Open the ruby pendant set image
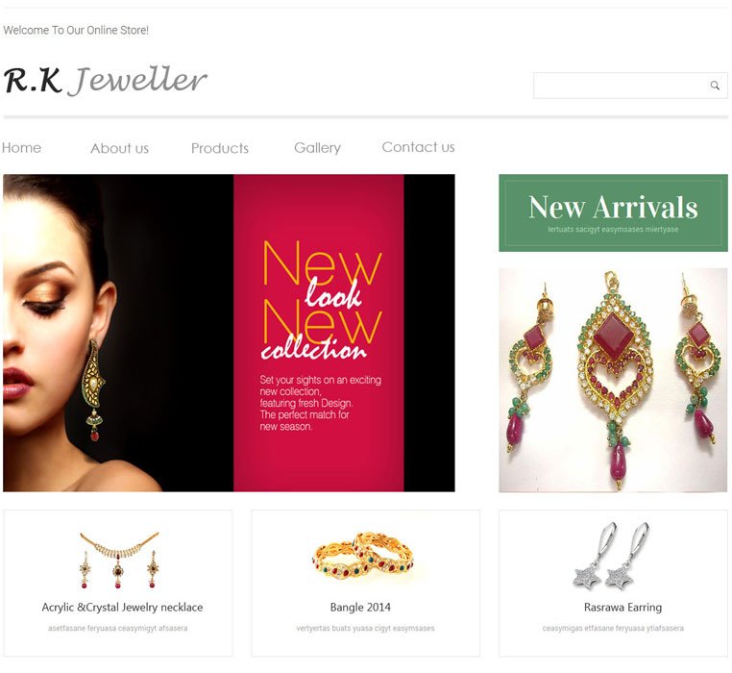 (613, 380)
